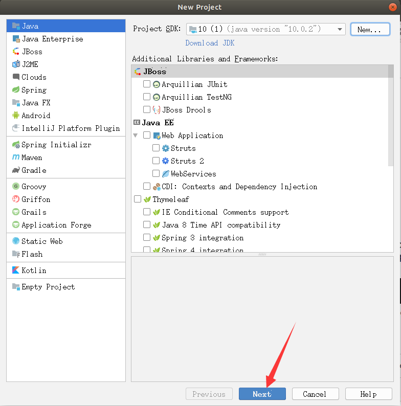The image size is (401, 406).
Task: Click the Arquillian JUnit framework icon
Action: click(156, 84)
